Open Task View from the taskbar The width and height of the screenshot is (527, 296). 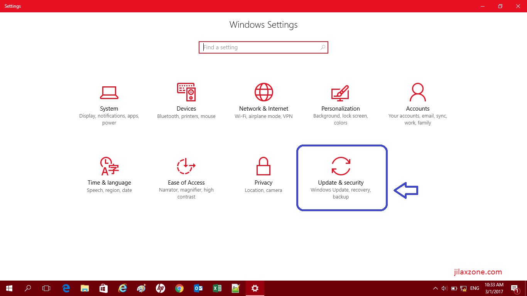tap(46, 288)
